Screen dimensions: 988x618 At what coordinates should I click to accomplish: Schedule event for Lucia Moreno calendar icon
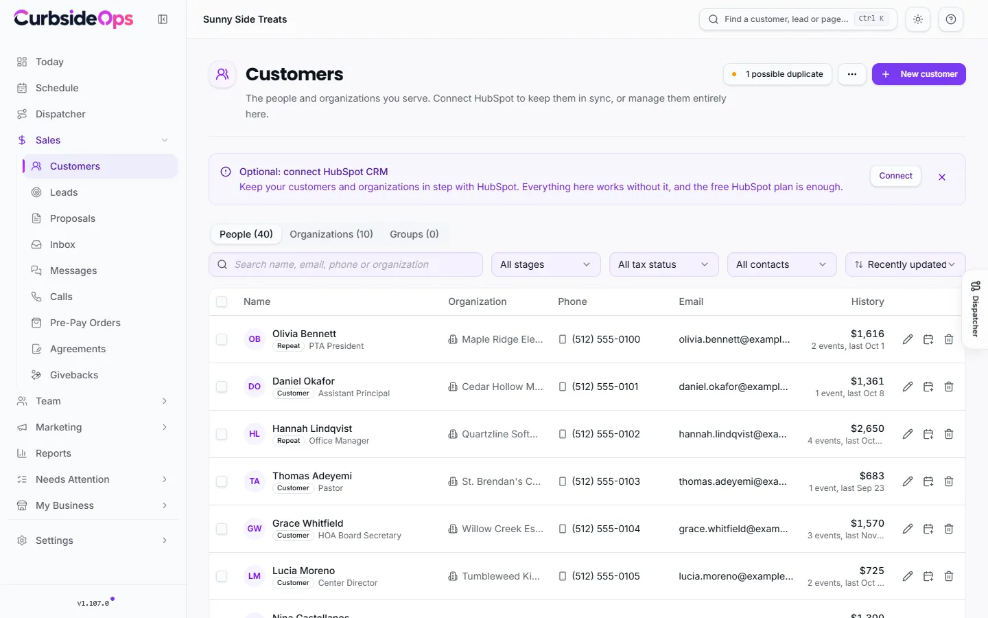pyautogui.click(x=928, y=576)
